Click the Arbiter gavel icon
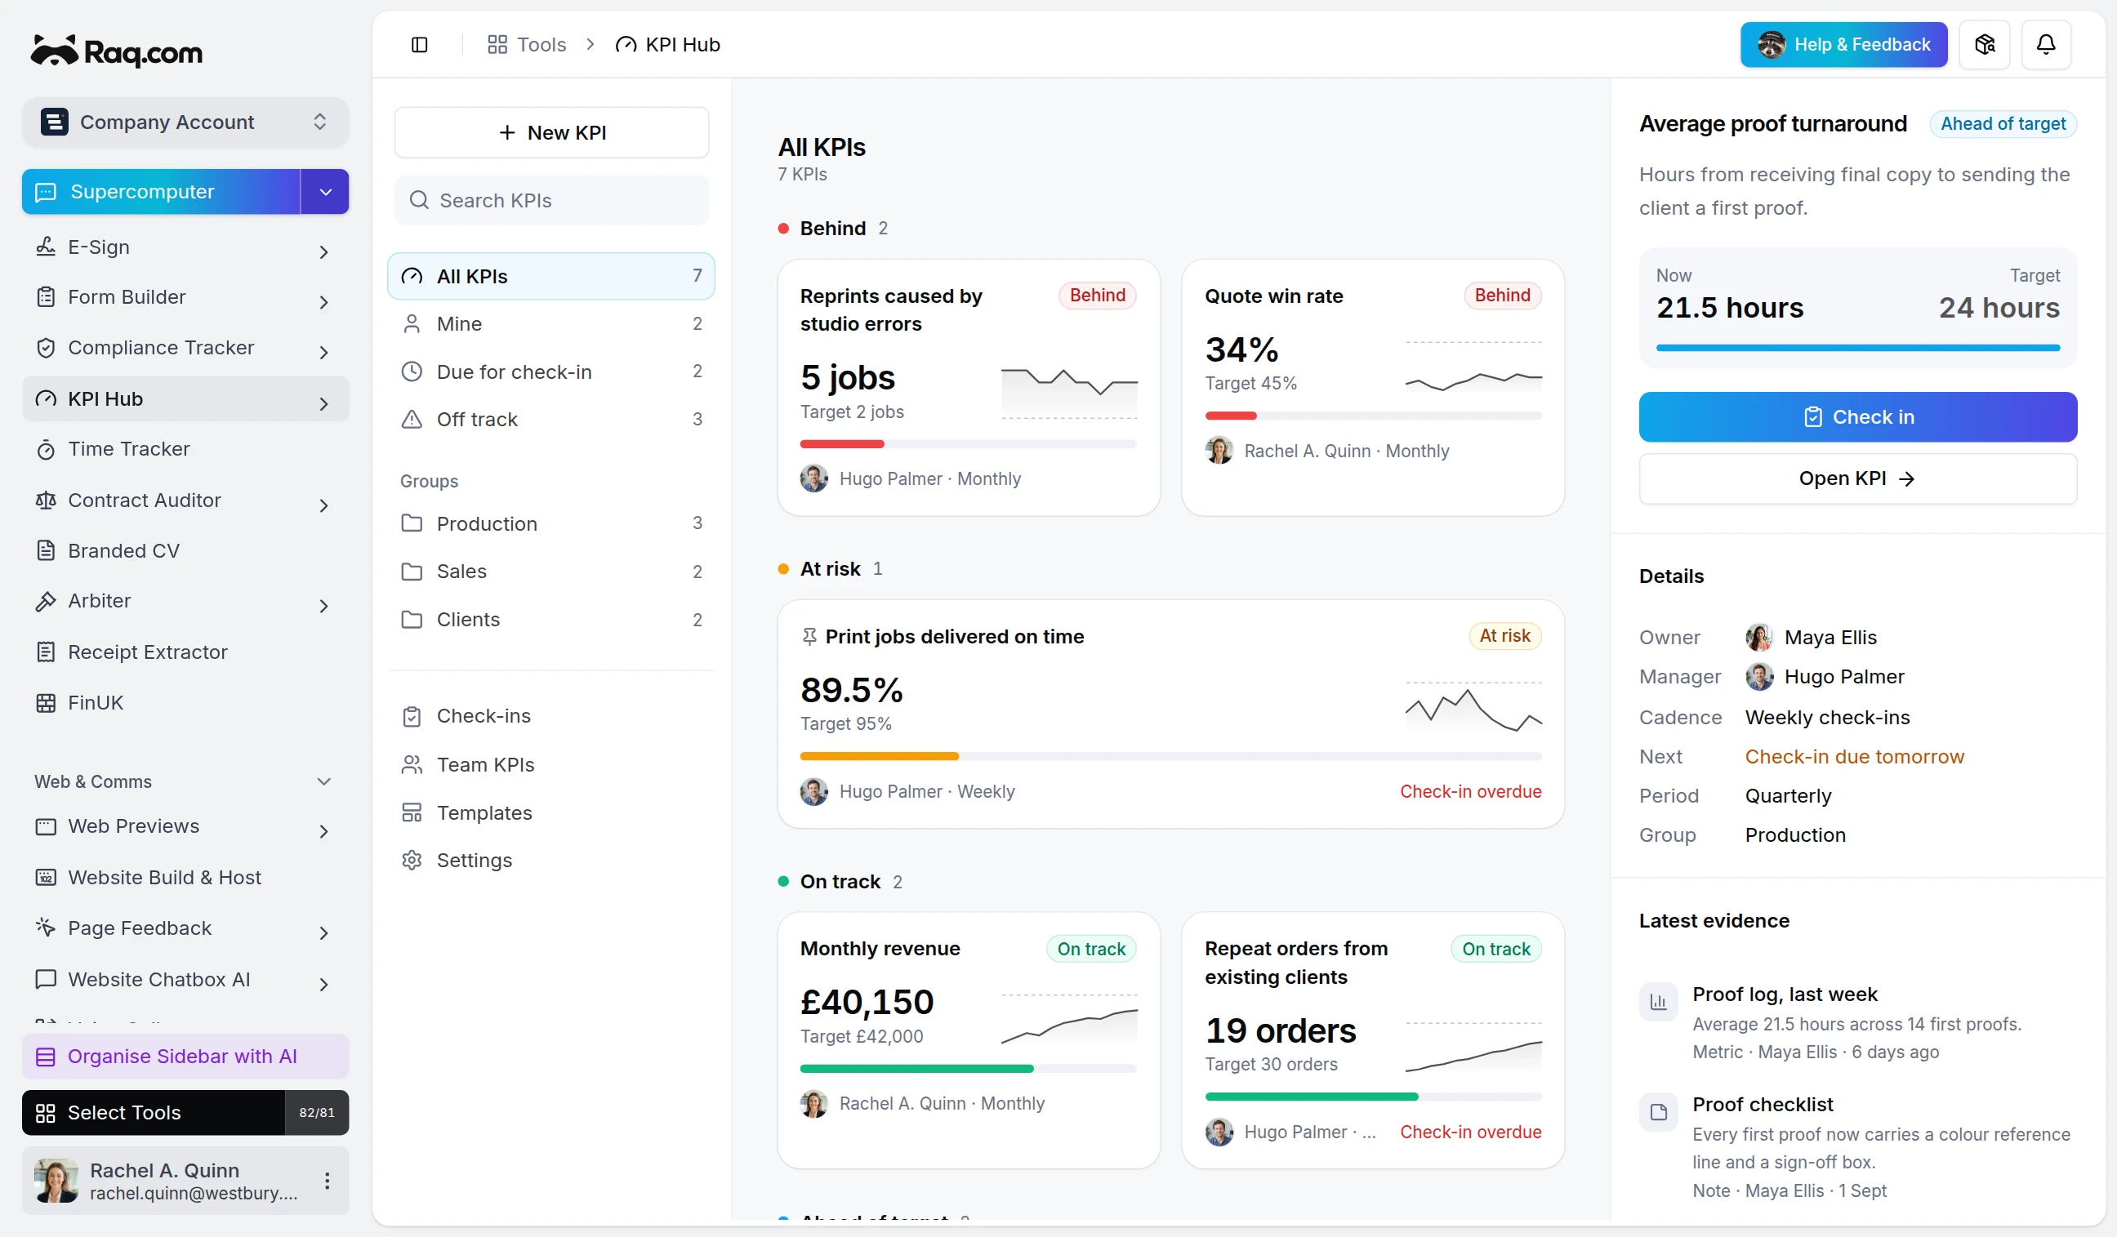This screenshot has height=1237, width=2117. [46, 601]
